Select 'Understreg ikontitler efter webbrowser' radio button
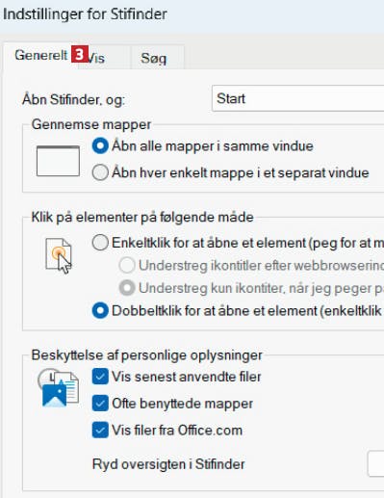This screenshot has width=384, height=498. pyautogui.click(x=127, y=265)
